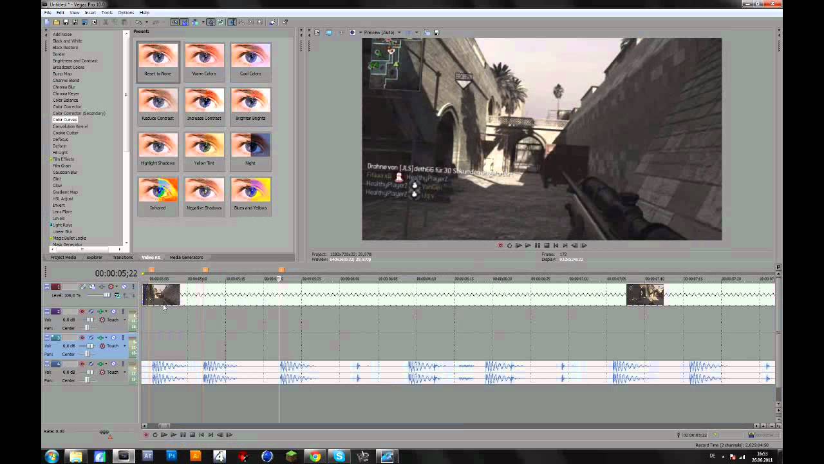Switch to the Media Generators tab

(186, 257)
